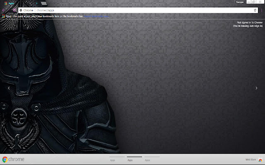Restore down the Chrome window
This screenshot has width=265, height=165.
pyautogui.click(x=253, y=2)
